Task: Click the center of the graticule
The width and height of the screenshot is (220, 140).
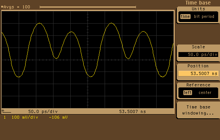Action: coord(88,60)
